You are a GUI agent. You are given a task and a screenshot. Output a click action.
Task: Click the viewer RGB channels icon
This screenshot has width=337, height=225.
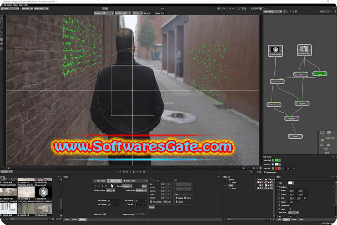point(243,8)
